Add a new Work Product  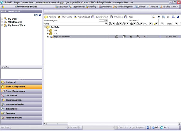point(82,17)
